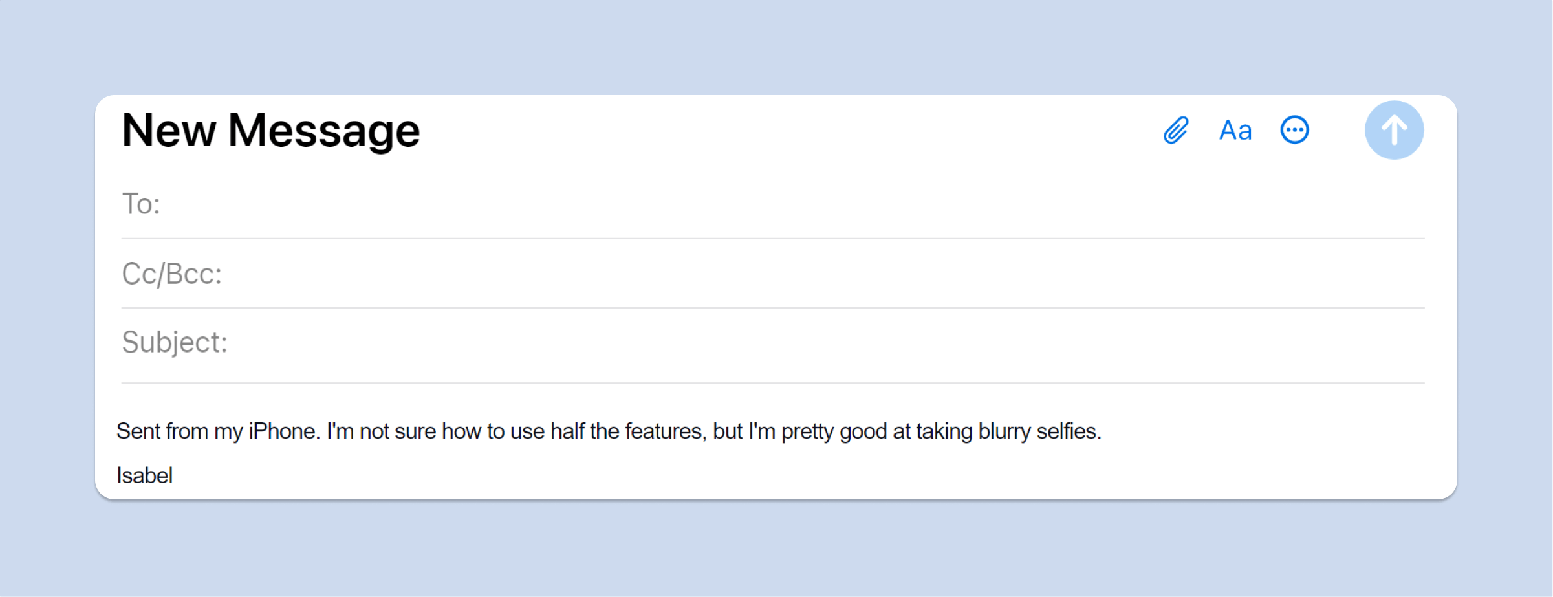This screenshot has height=597, width=1553.
Task: Click the "To:" label
Action: pos(141,204)
